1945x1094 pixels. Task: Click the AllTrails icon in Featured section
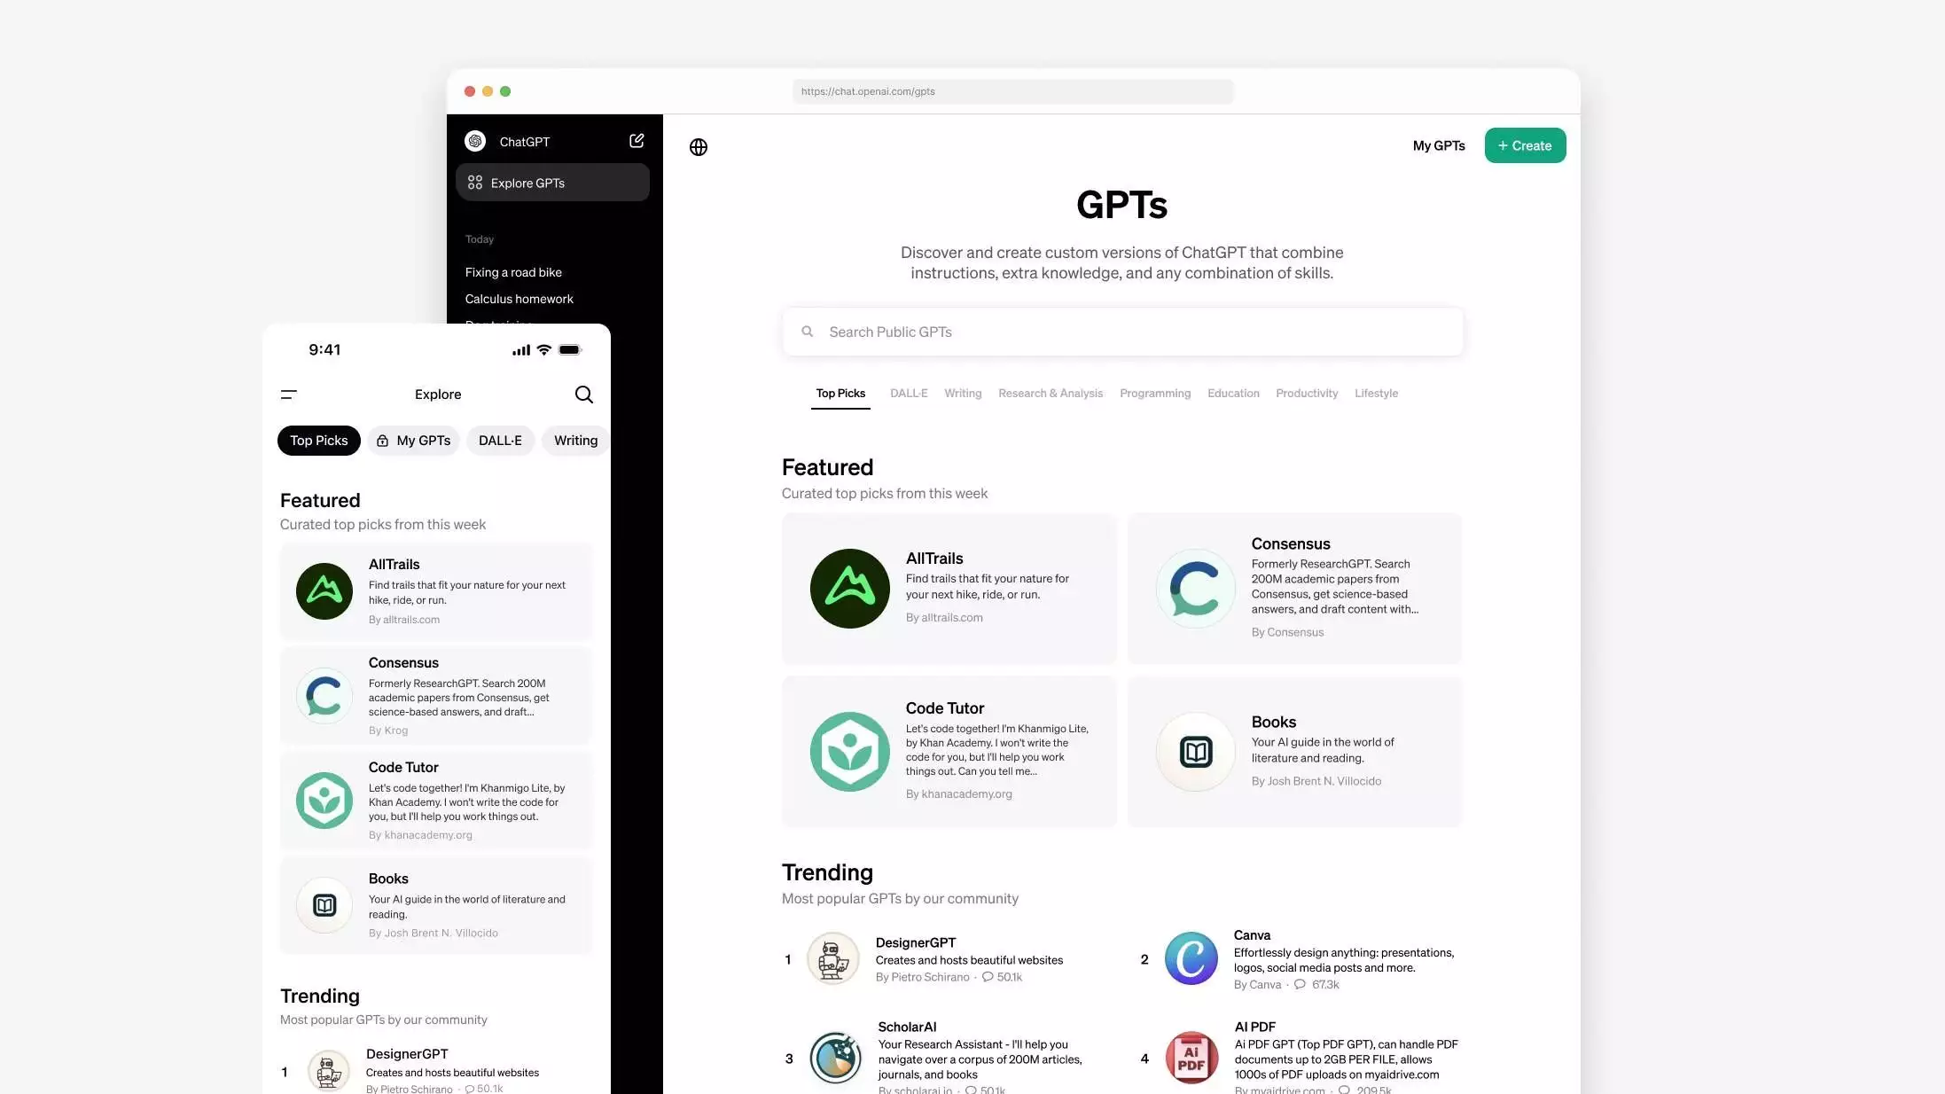848,588
